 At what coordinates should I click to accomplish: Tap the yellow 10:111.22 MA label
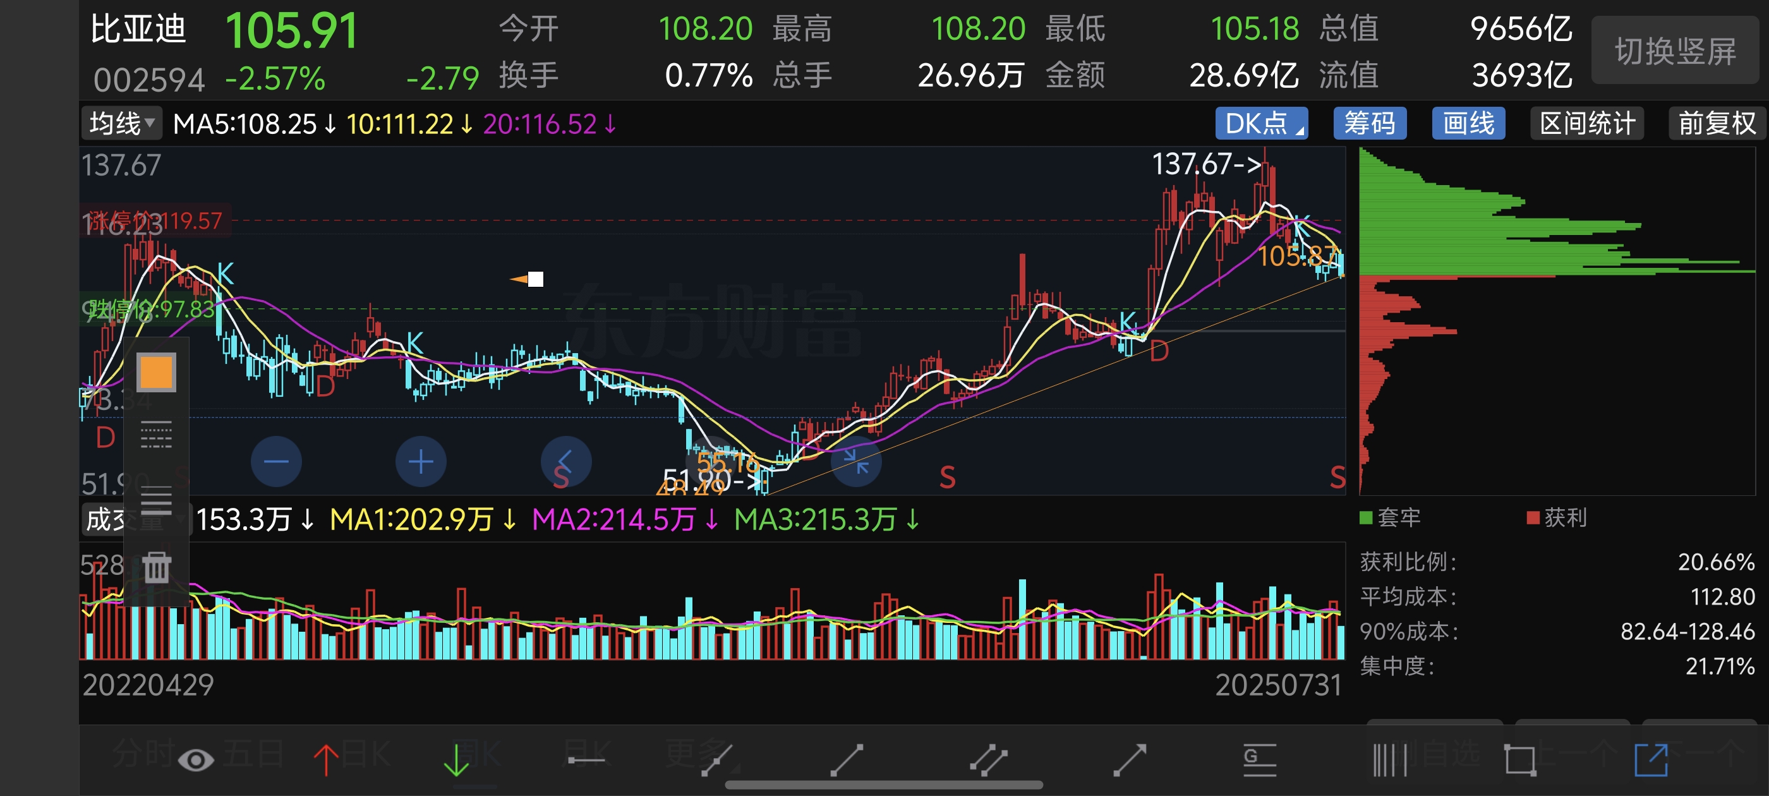pos(410,124)
